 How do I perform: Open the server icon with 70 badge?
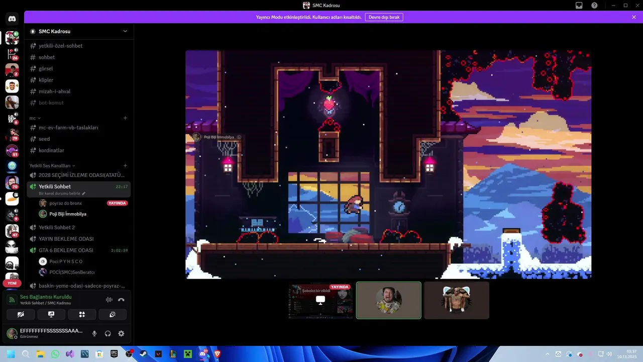point(12,183)
